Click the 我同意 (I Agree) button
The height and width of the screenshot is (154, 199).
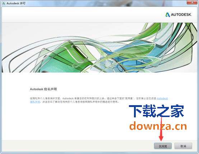click(x=163, y=146)
